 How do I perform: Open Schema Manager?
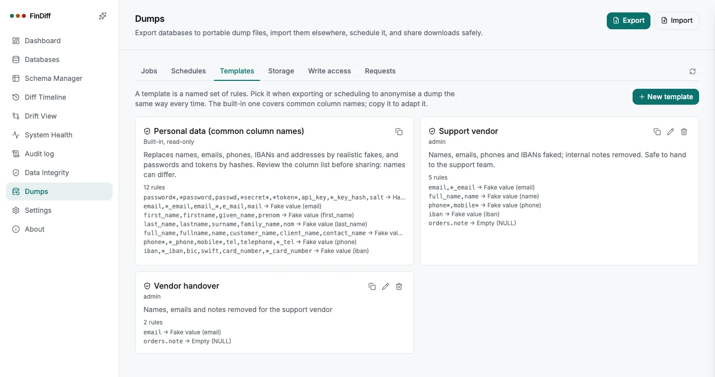coord(59,78)
